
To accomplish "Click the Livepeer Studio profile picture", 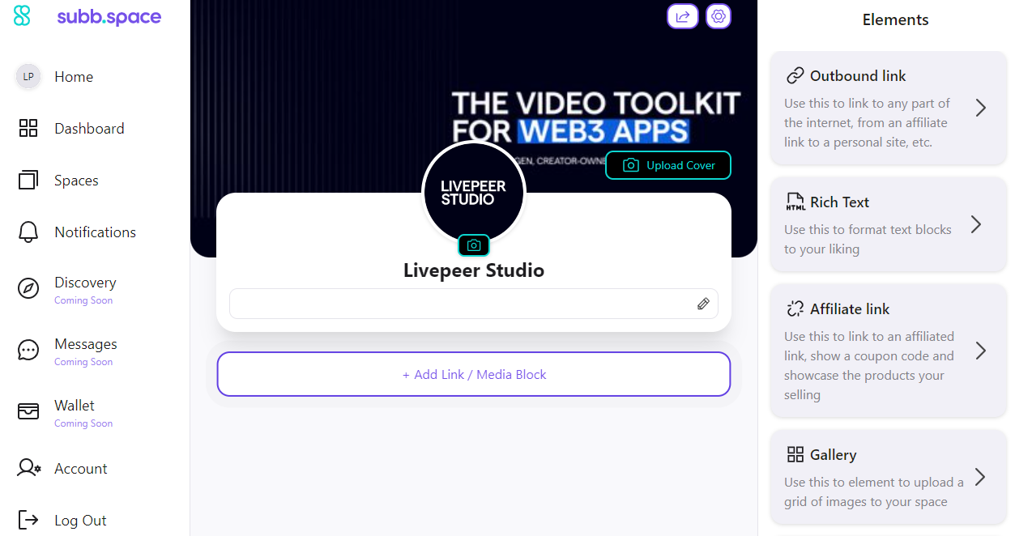I will (x=474, y=193).
